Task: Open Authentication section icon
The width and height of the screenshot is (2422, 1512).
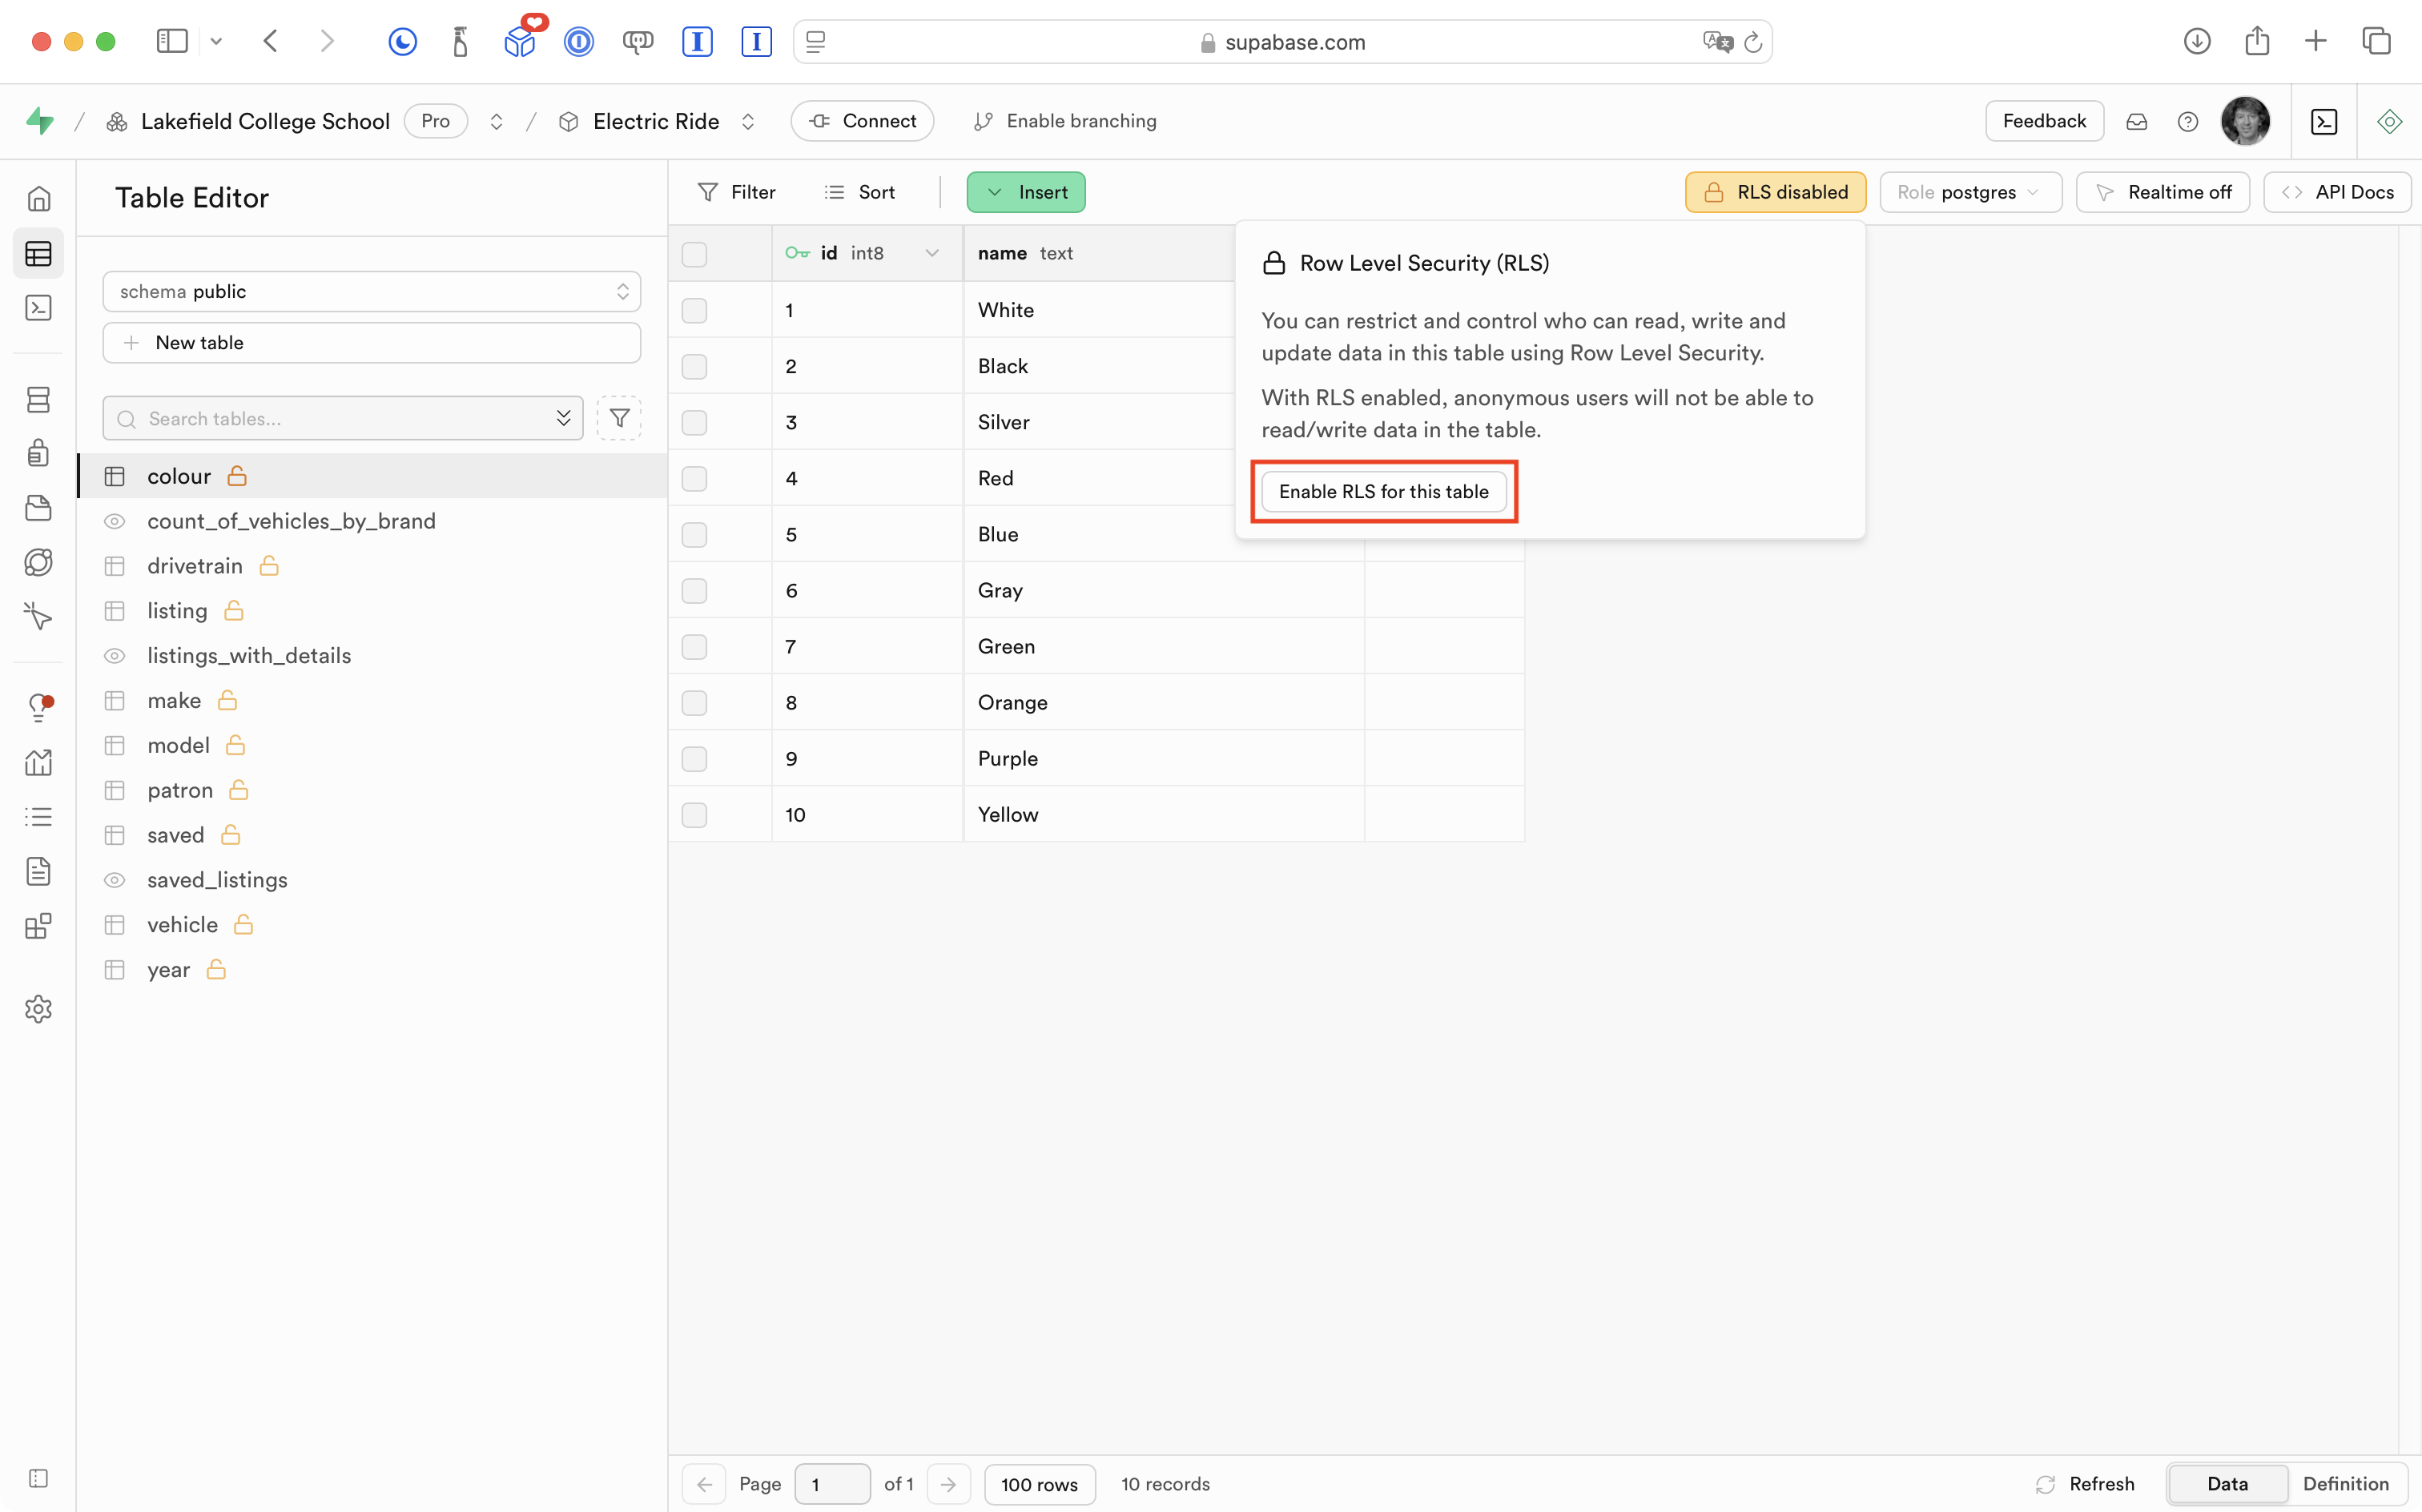Action: point(38,453)
